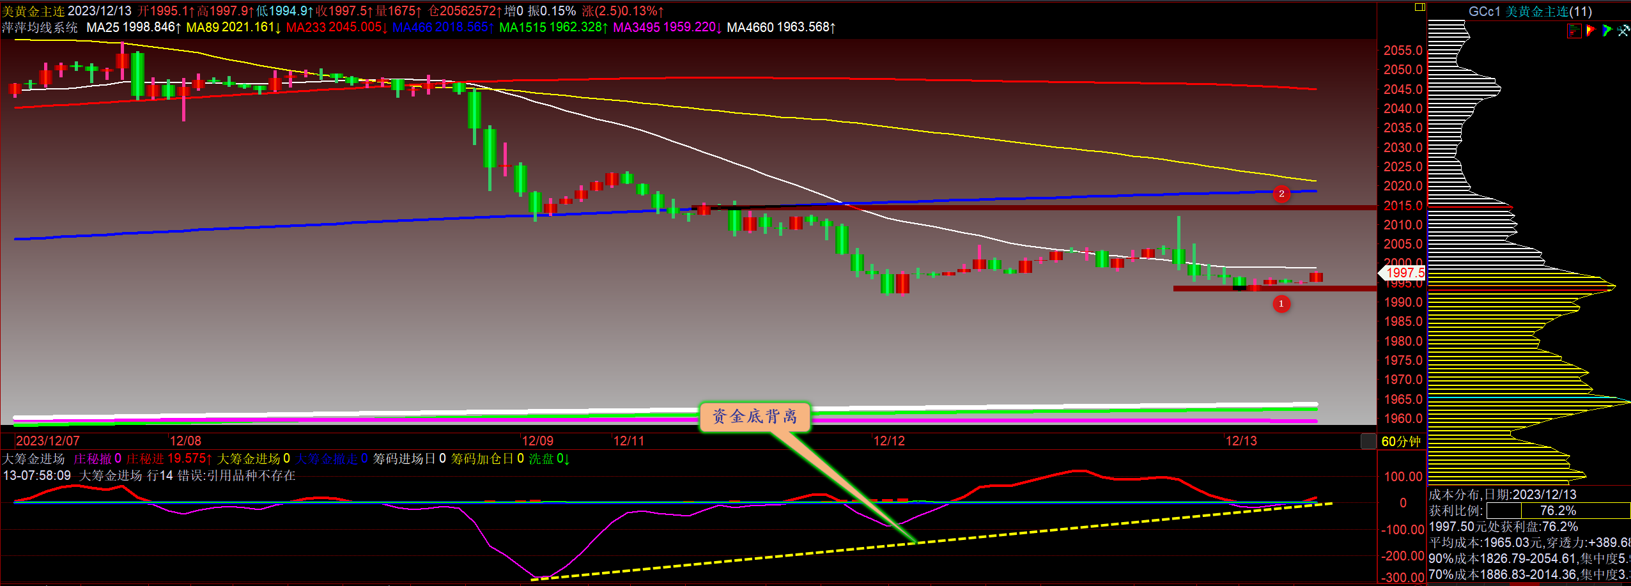Viewport: 1631px width, 586px height.
Task: Click the 12/08 date axis label
Action: pyautogui.click(x=185, y=441)
